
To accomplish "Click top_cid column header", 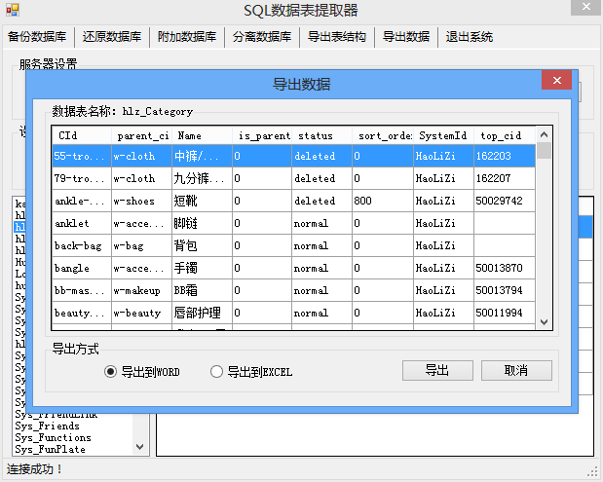I will pos(505,135).
